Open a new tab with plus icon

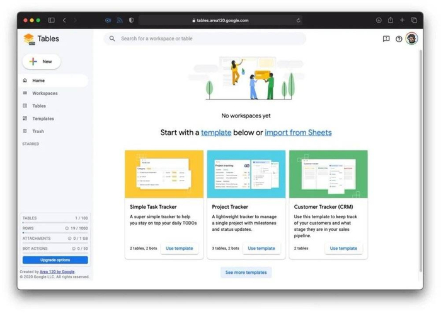[402, 20]
